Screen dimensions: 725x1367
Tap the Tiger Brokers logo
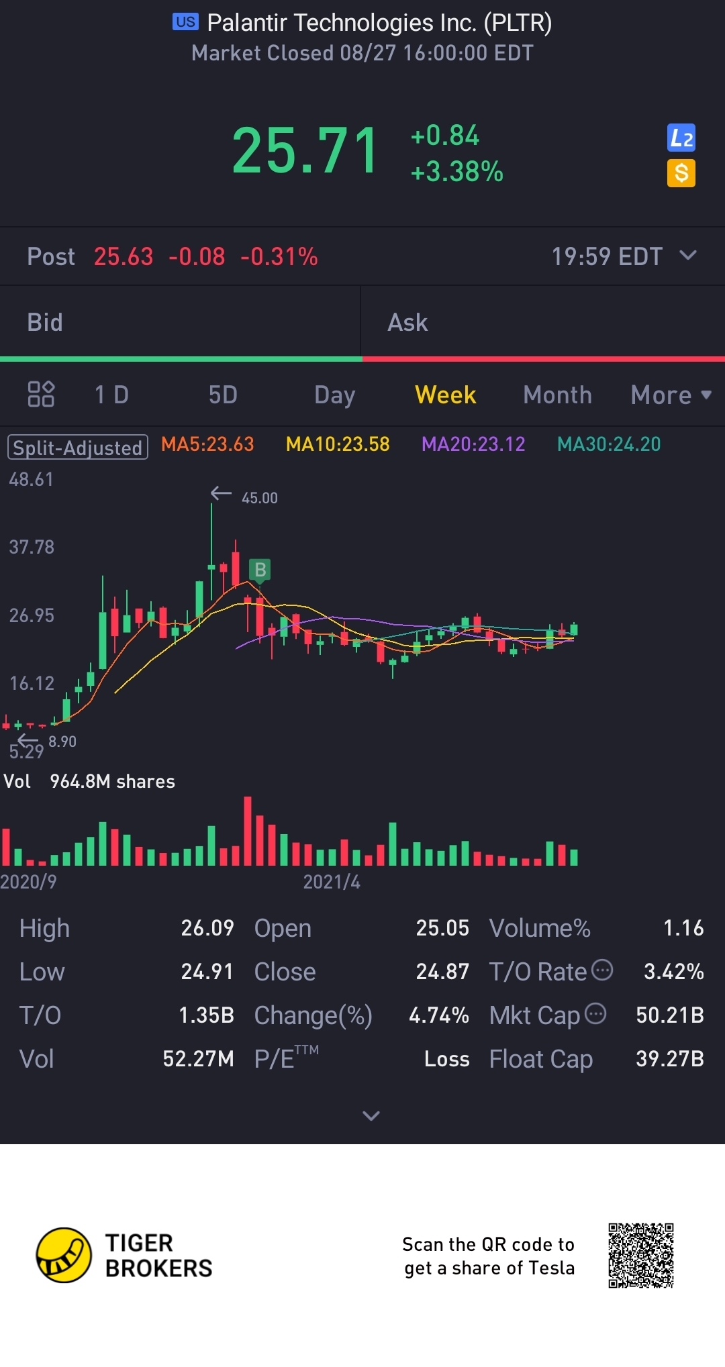(x=125, y=1256)
